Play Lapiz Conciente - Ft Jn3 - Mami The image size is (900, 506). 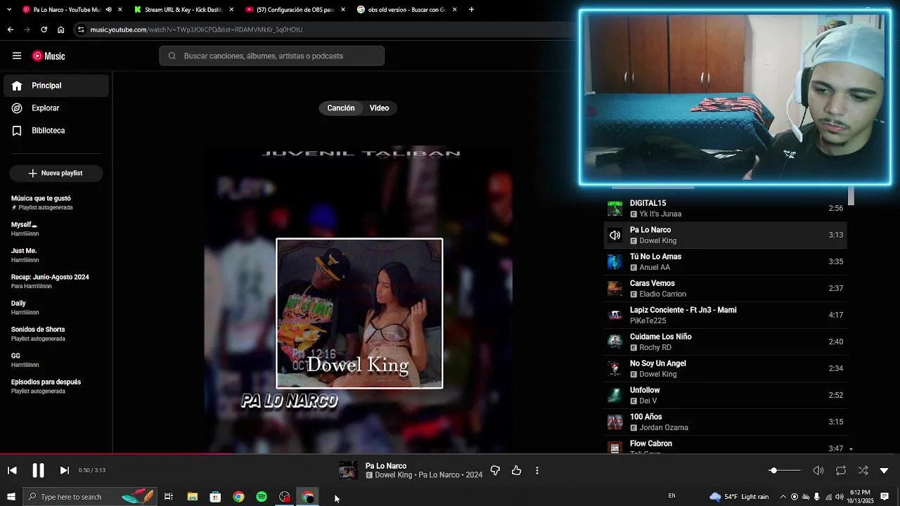pos(726,315)
